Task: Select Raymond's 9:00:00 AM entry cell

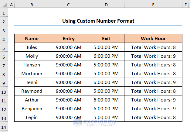Action: [x=69, y=91]
